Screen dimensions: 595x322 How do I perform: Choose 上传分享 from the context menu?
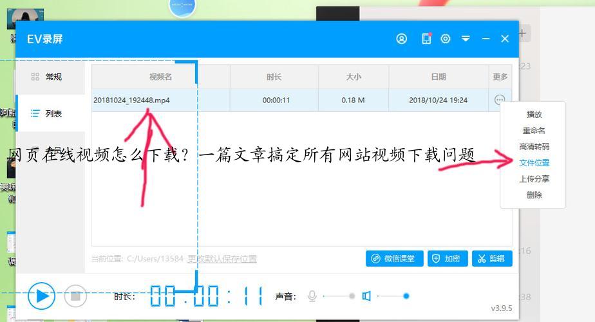(534, 179)
